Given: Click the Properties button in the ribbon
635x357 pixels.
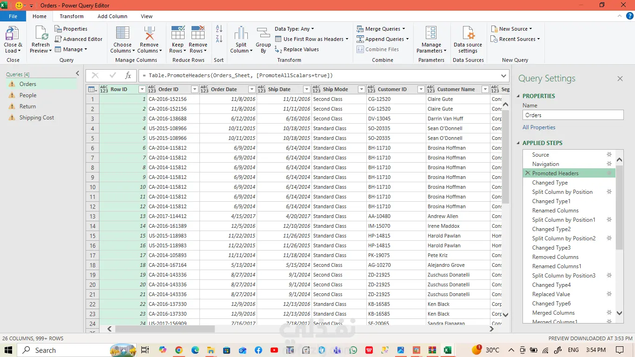Looking at the screenshot, I should (x=71, y=29).
